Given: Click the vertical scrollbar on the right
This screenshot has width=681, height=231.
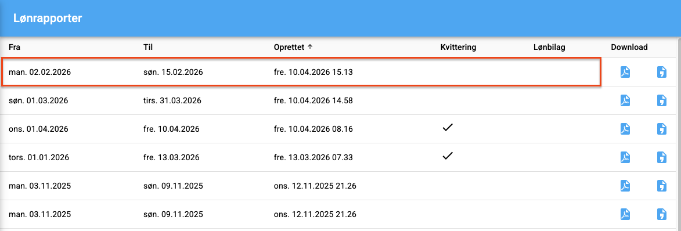Looking at the screenshot, I should (x=679, y=135).
